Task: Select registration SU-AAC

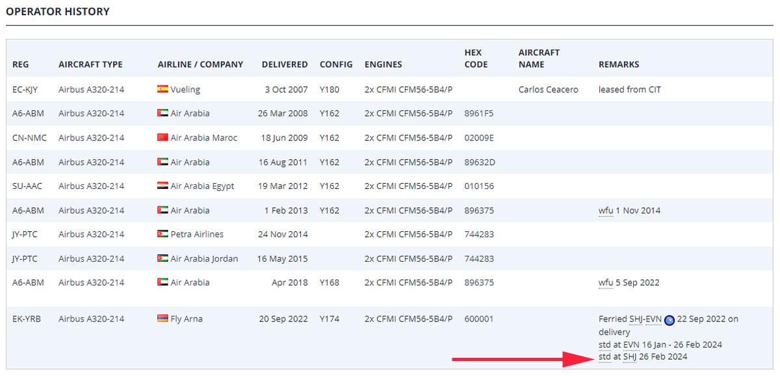Action: point(28,186)
